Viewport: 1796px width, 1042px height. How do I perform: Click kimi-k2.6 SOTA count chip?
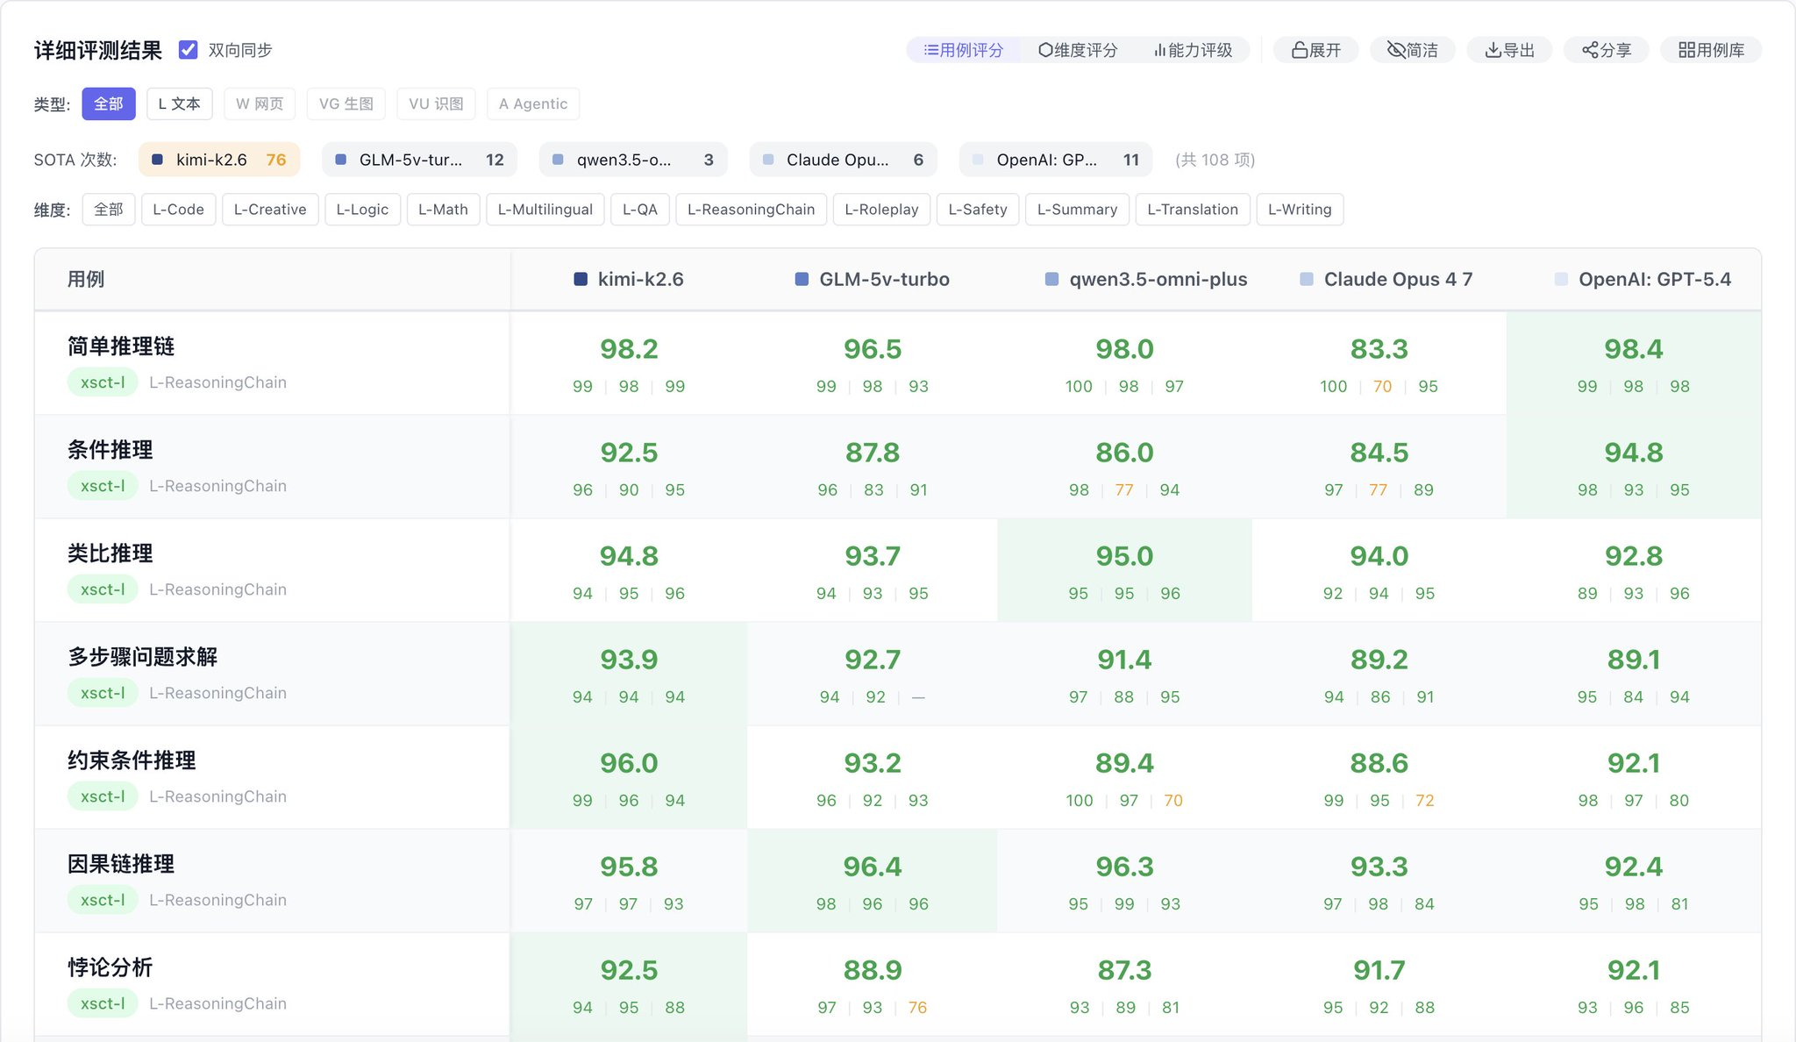pos(219,160)
